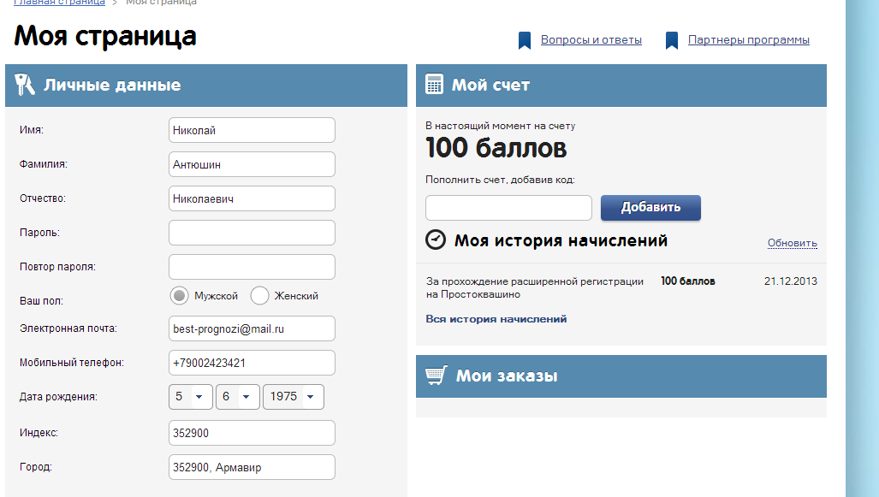Click the Мой счет section title
Screen dimensions: 879x497
coord(490,85)
